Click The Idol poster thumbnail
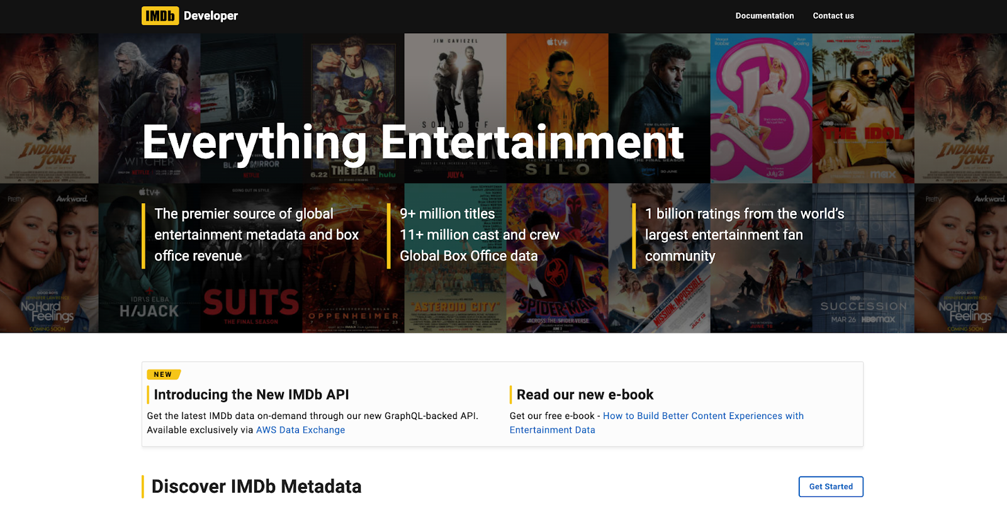 coord(863,108)
